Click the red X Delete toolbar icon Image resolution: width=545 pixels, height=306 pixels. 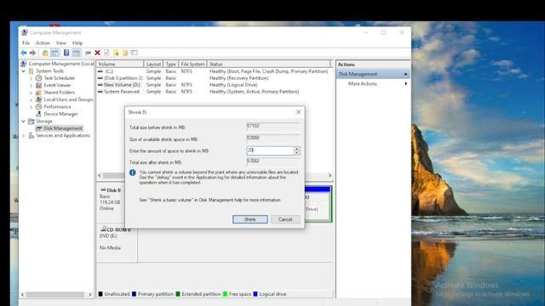click(97, 53)
